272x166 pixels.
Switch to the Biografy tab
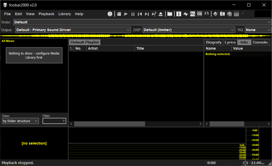214,42
